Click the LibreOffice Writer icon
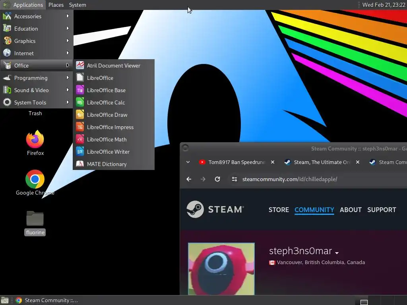The width and height of the screenshot is (407, 305). click(x=80, y=151)
